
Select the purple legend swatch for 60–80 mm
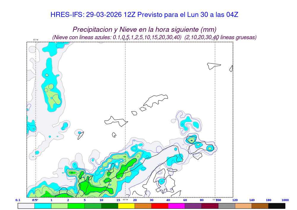[x=193, y=206]
